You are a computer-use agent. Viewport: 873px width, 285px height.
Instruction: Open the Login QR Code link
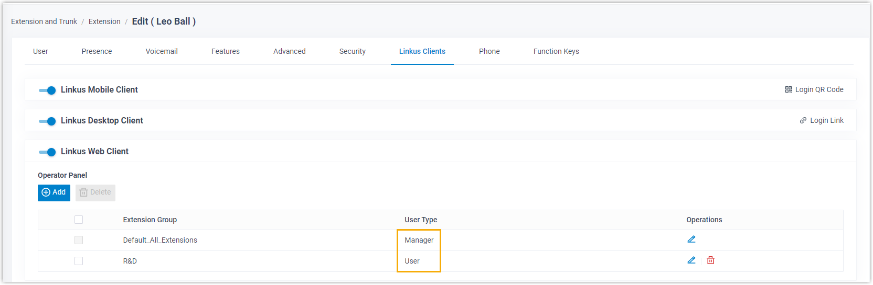click(x=814, y=89)
